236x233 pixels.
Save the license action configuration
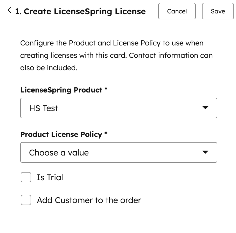(218, 11)
